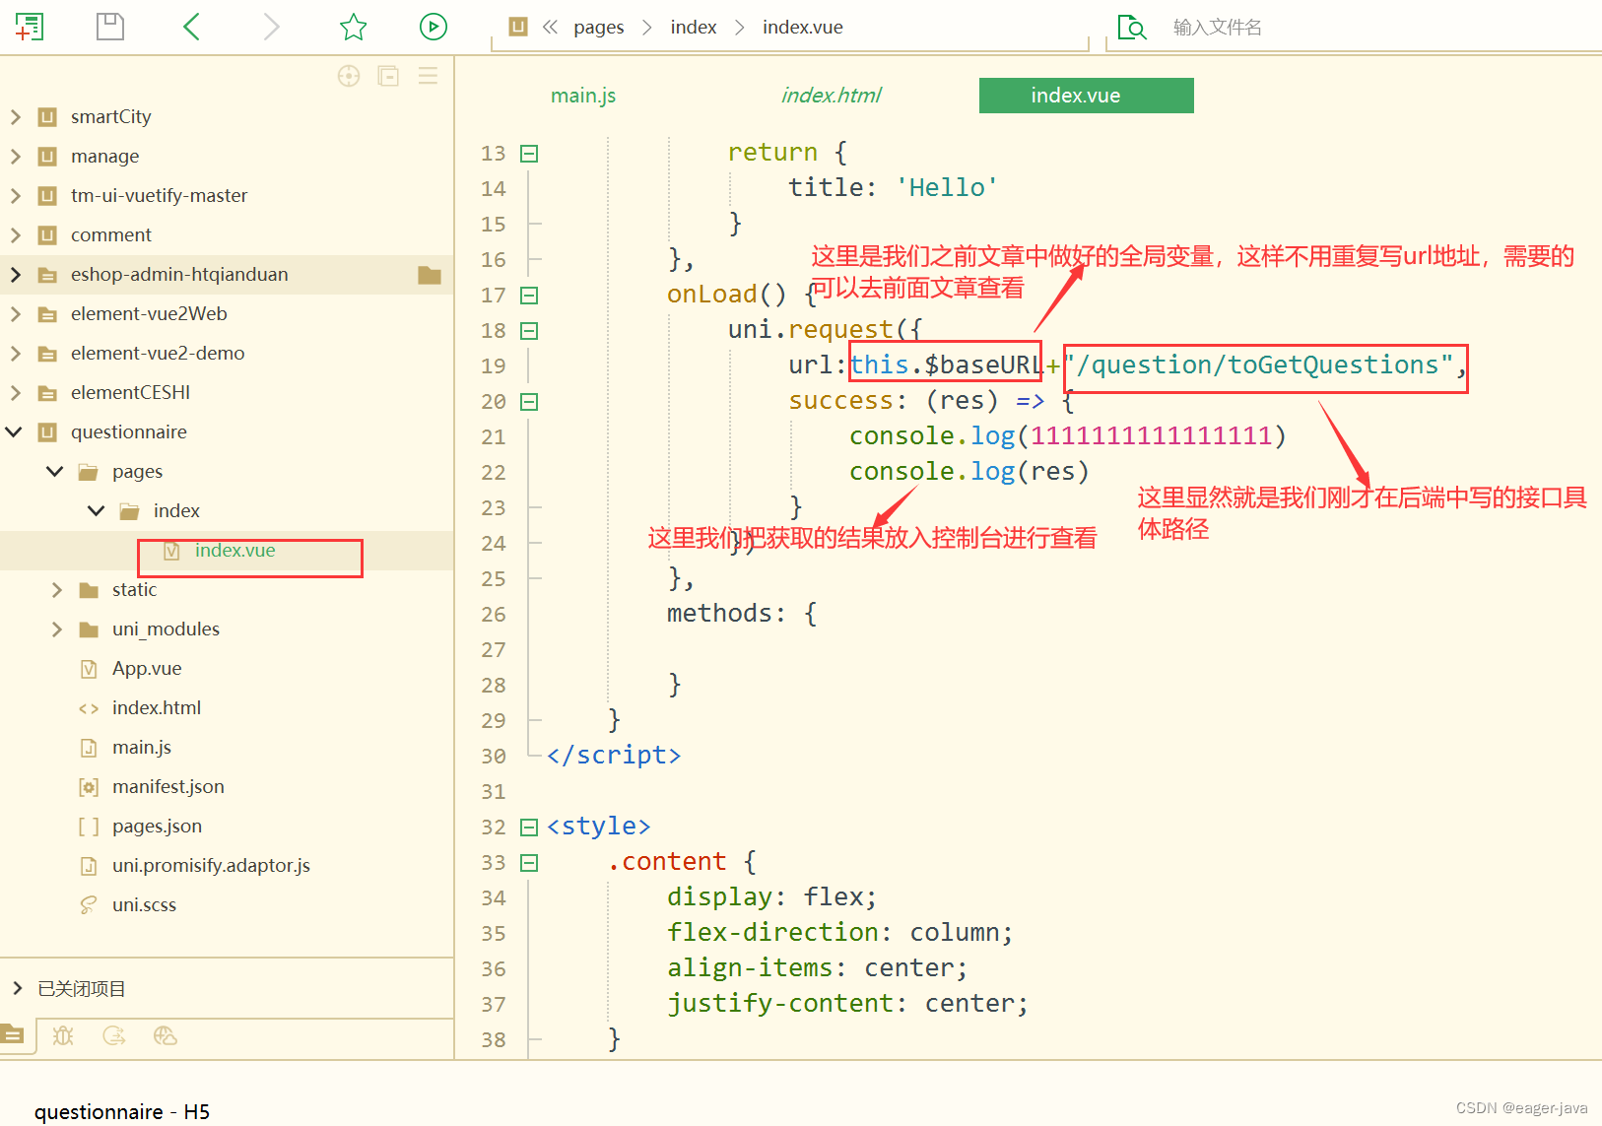Click the questionnaire - H5 console tab
1602x1126 pixels.
point(122,1111)
